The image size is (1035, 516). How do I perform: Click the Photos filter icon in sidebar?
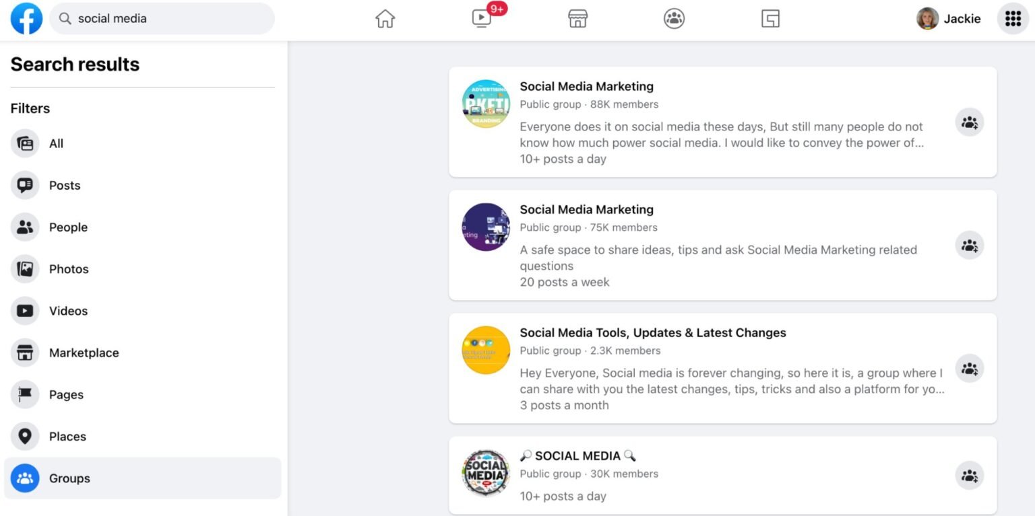[x=25, y=269]
